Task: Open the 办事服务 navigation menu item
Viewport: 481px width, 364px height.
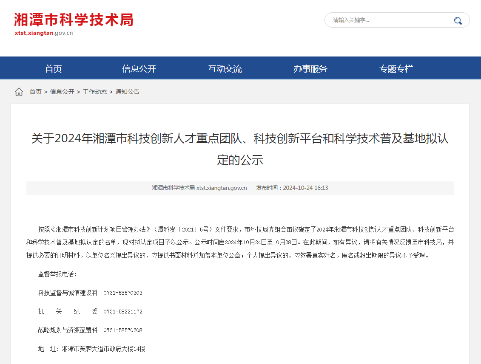Action: 310,69
